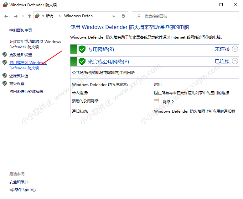This screenshot has height=199, width=243.
Task: Select 还原默认值 in the sidebar
Action: (19, 76)
